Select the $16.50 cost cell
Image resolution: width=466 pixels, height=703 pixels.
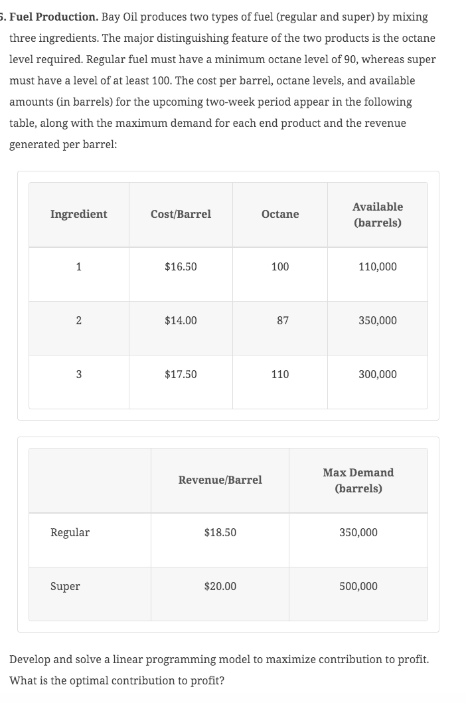[181, 266]
